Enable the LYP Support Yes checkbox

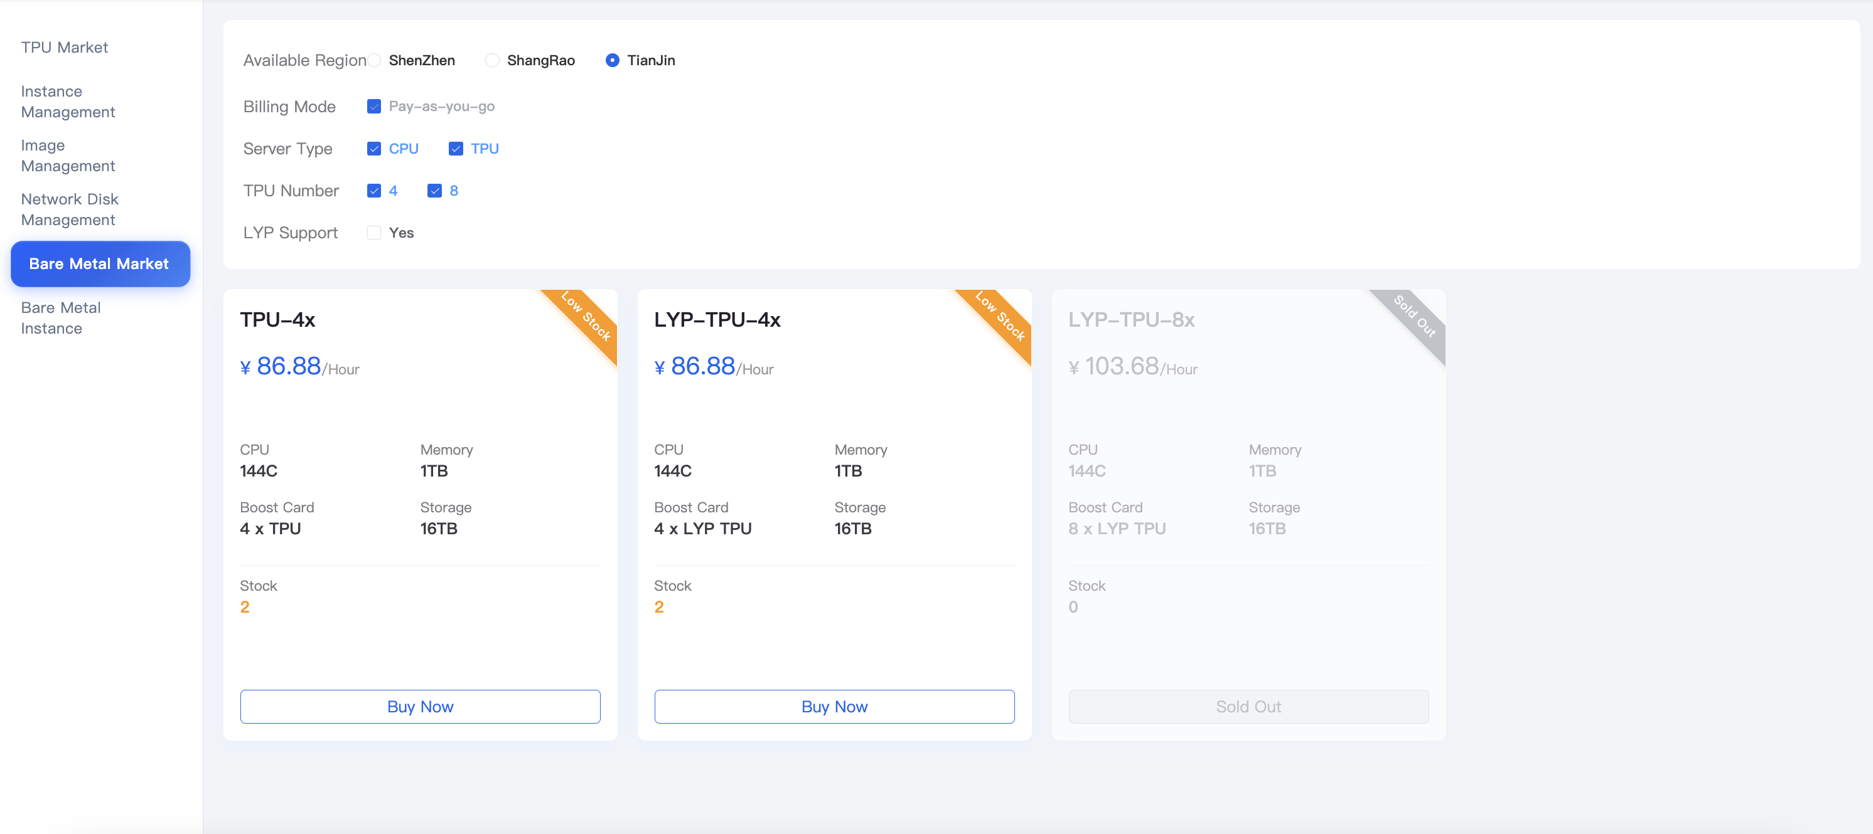pos(373,233)
